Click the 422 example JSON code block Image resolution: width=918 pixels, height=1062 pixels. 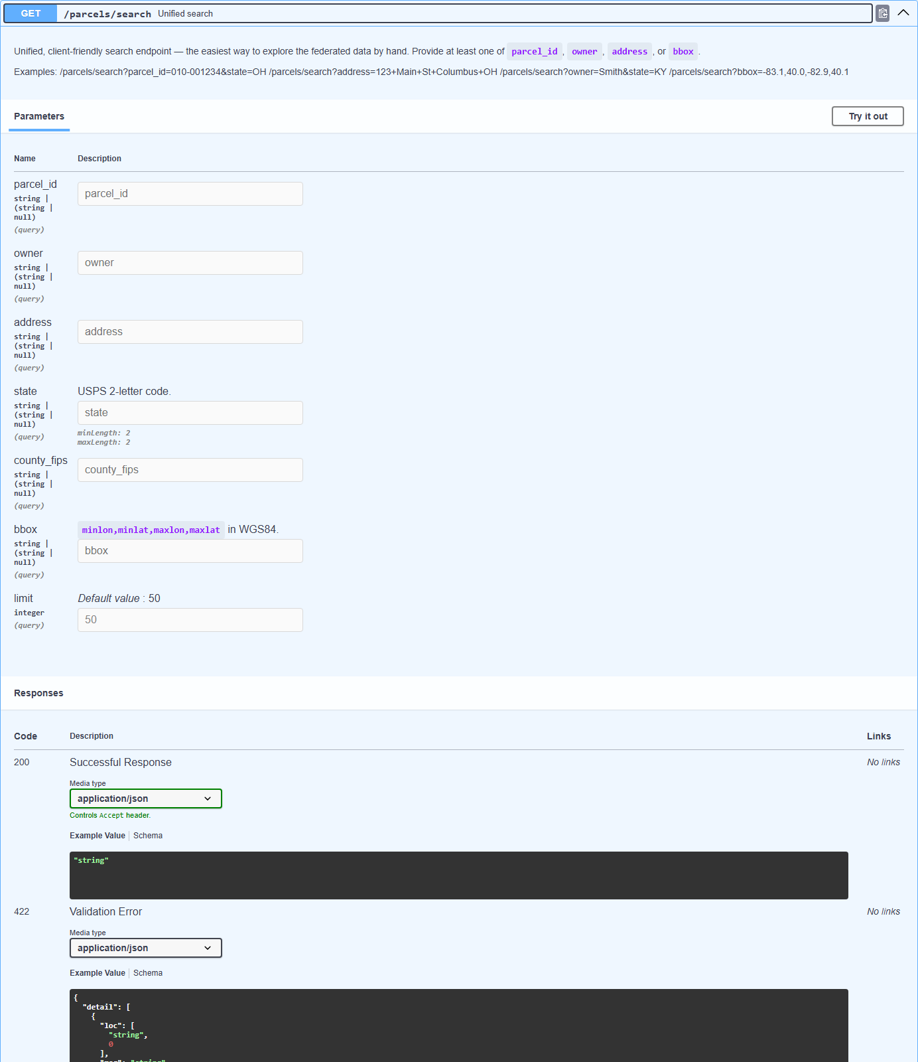pyautogui.click(x=459, y=1025)
